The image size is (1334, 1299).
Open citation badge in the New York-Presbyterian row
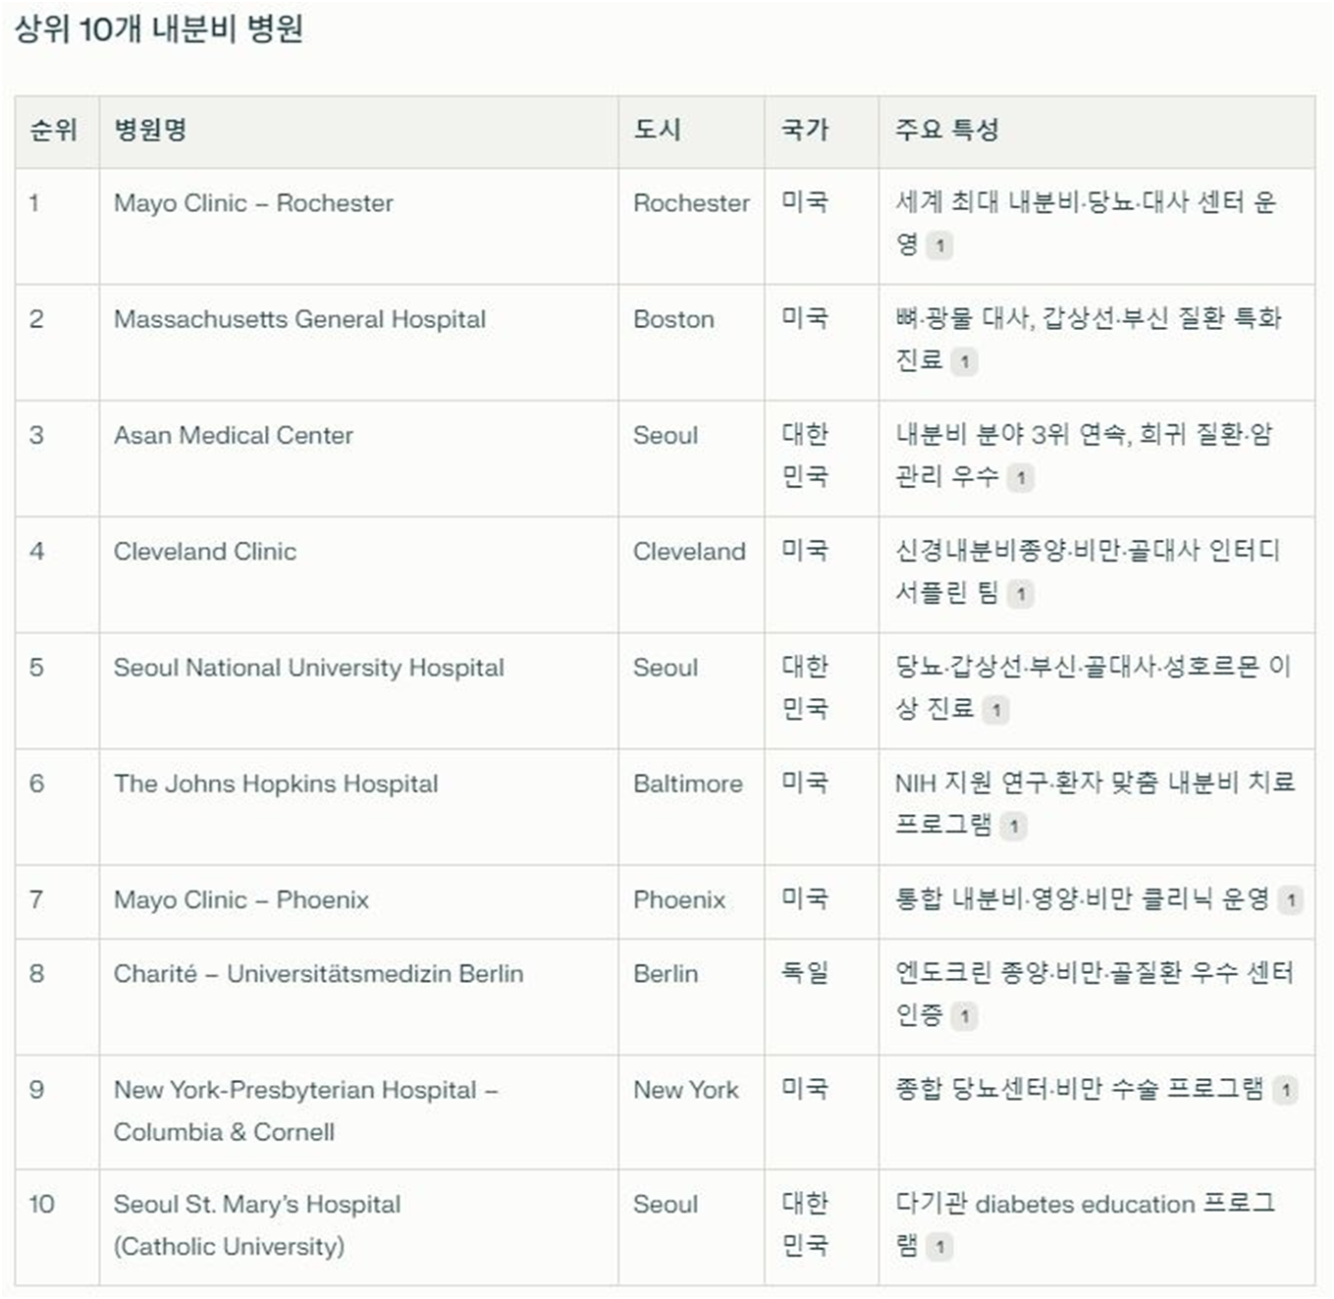1285,1089
